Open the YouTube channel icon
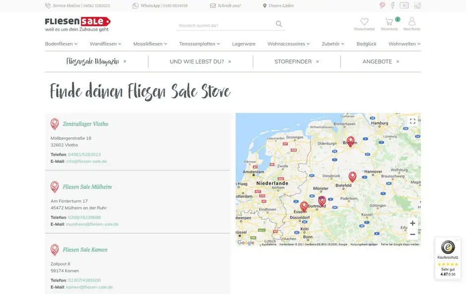Screen dimensions: 466x294 click(405, 4)
